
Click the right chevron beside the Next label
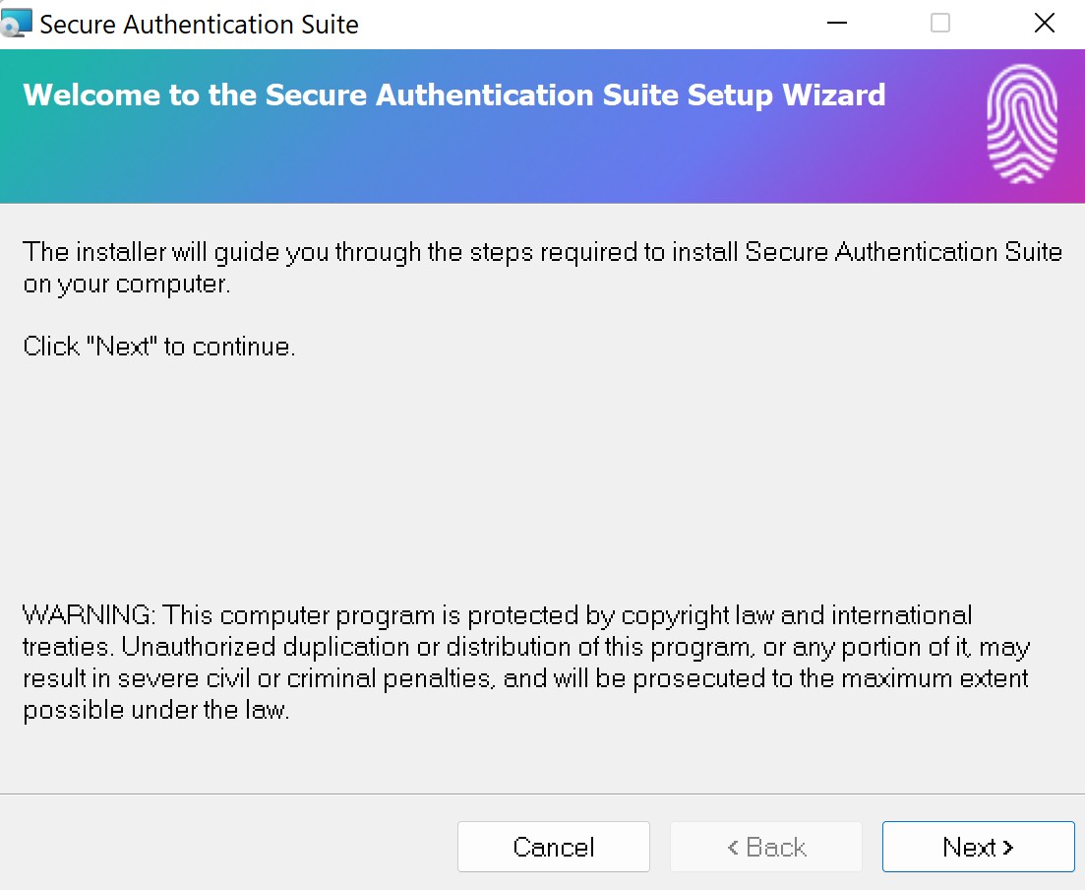point(1007,847)
